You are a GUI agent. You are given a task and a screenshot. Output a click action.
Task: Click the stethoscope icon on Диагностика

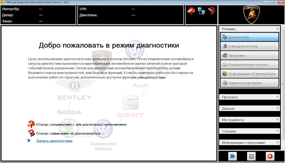point(225,37)
